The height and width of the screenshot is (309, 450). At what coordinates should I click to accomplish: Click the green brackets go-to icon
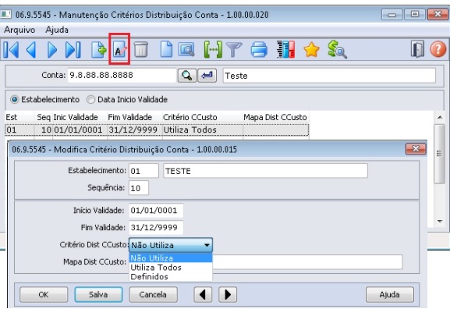[x=213, y=50]
